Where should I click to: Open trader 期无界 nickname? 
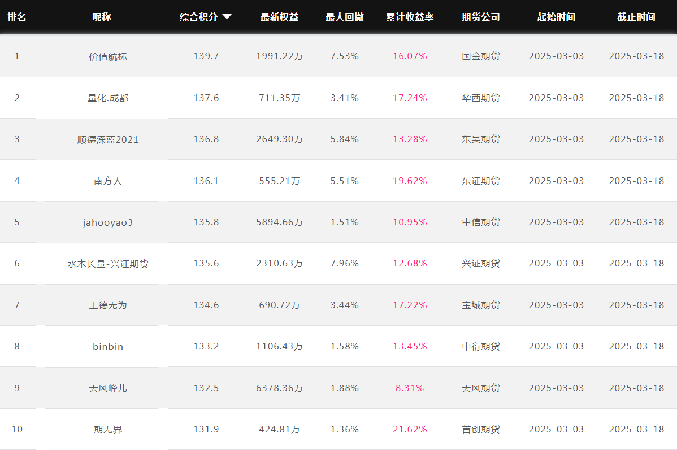(108, 429)
